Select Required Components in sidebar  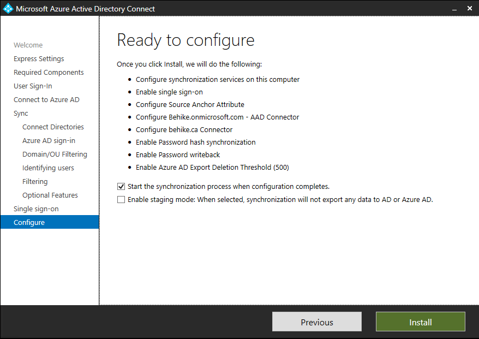pos(49,73)
